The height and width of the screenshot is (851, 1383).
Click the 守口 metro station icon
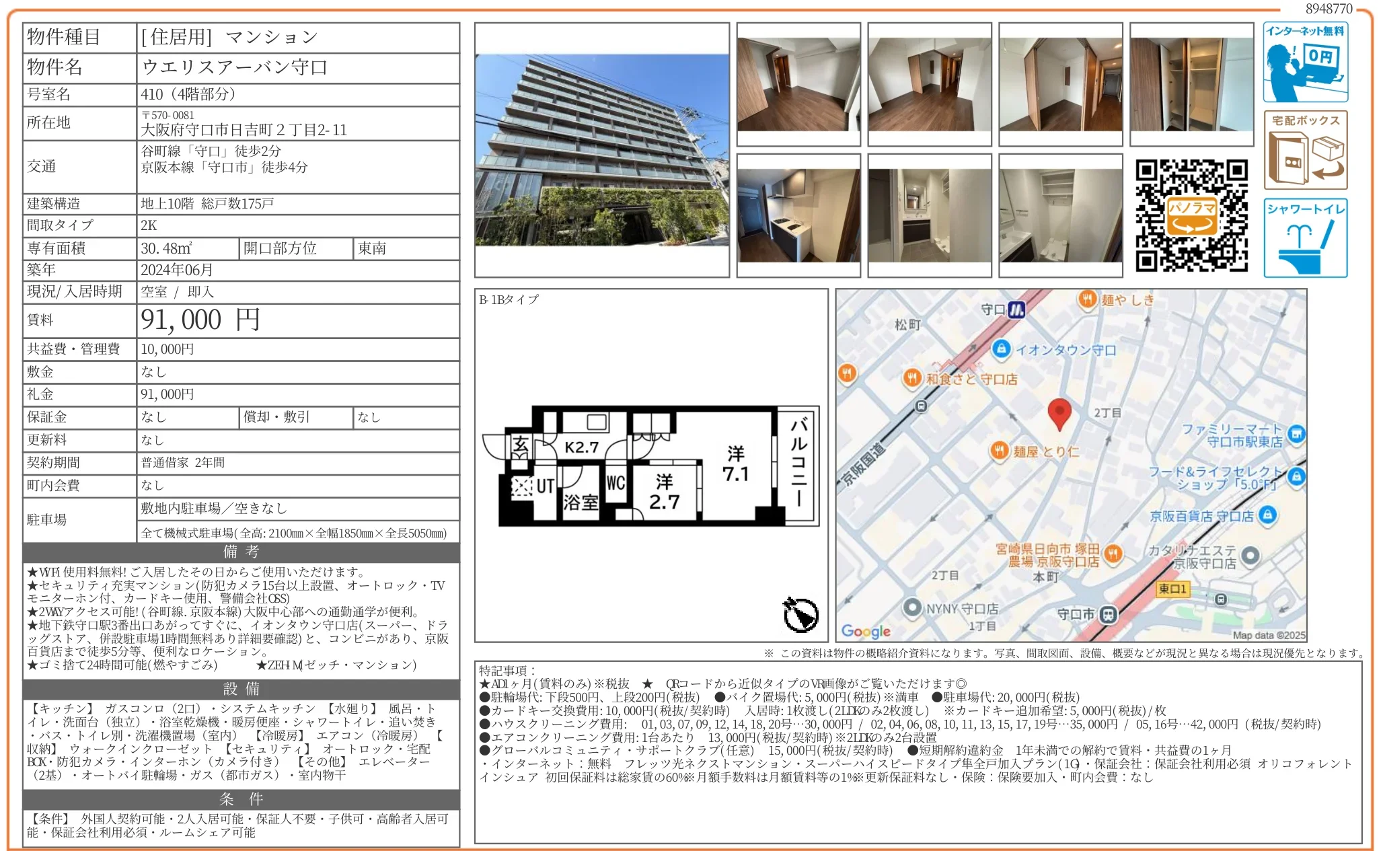click(x=1016, y=309)
